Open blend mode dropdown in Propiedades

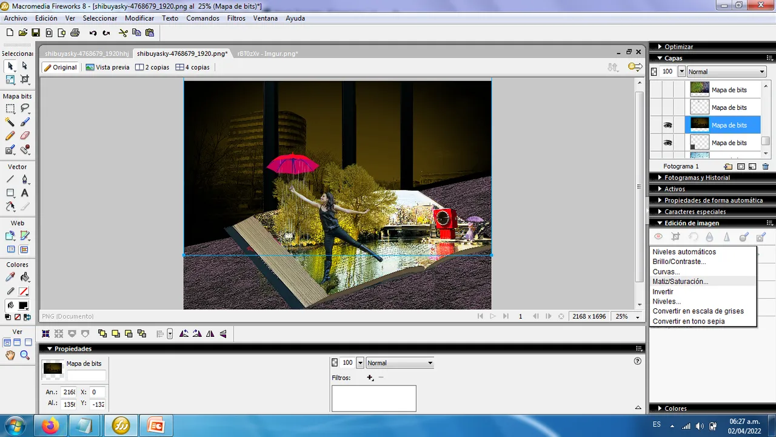coord(400,363)
